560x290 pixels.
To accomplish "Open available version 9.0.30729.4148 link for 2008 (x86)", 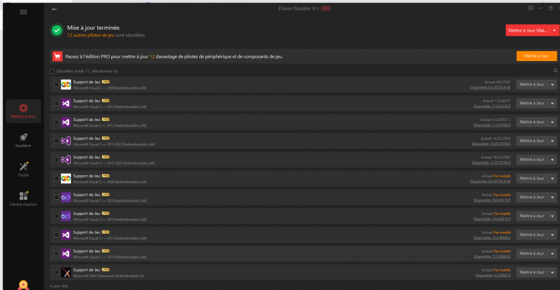I will point(491,87).
